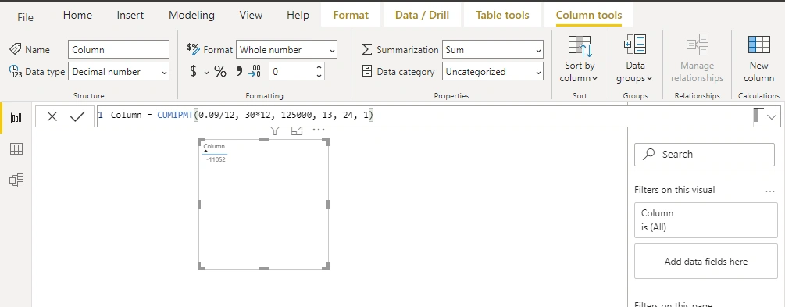The height and width of the screenshot is (307, 785).
Task: Click the decimal places icon
Action: tap(255, 71)
